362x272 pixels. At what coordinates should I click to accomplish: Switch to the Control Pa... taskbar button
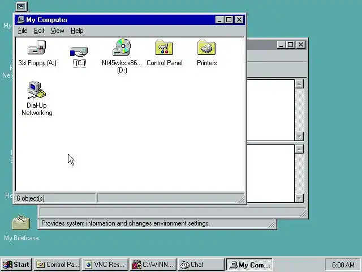(x=57, y=265)
